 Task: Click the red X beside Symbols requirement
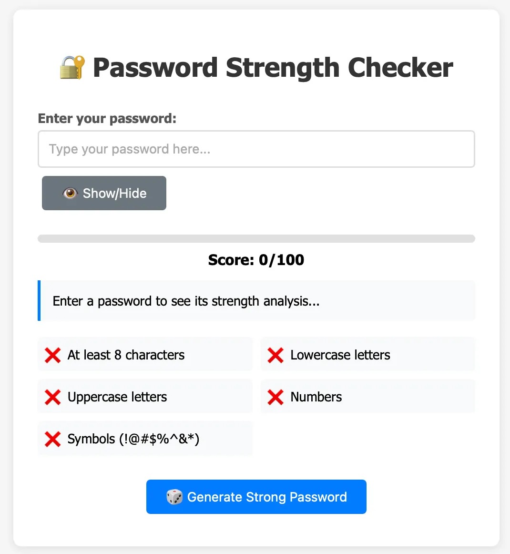click(x=52, y=439)
